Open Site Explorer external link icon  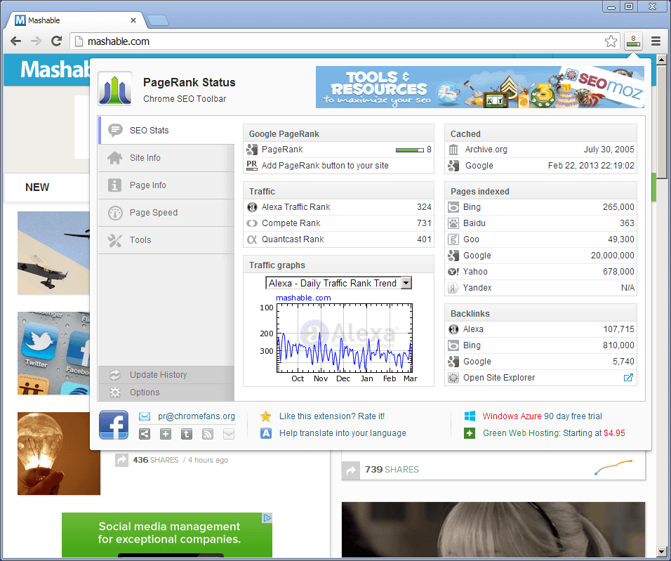(627, 378)
